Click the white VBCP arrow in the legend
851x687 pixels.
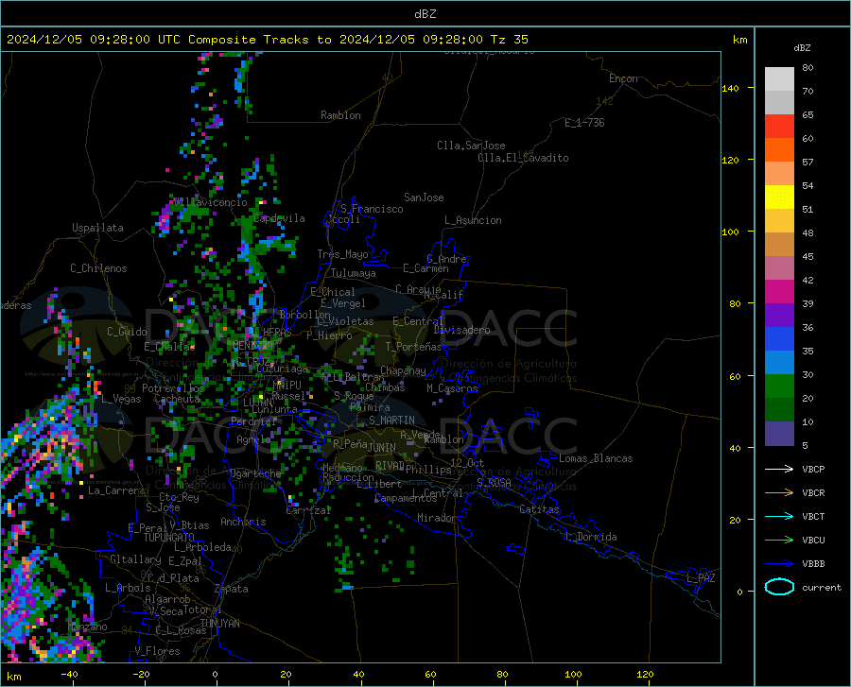[779, 469]
